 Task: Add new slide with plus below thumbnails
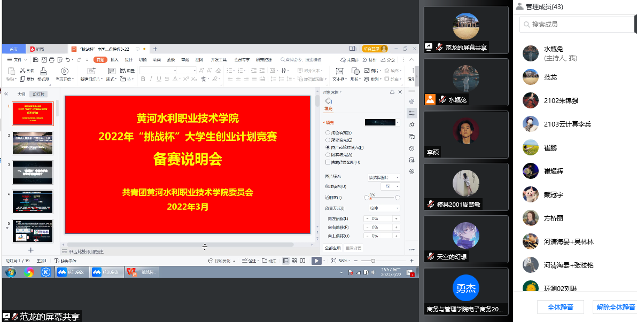click(x=30, y=249)
